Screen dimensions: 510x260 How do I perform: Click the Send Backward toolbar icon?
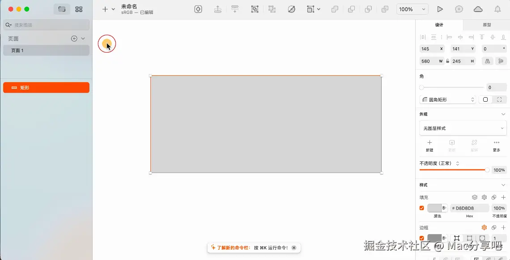[234, 9]
